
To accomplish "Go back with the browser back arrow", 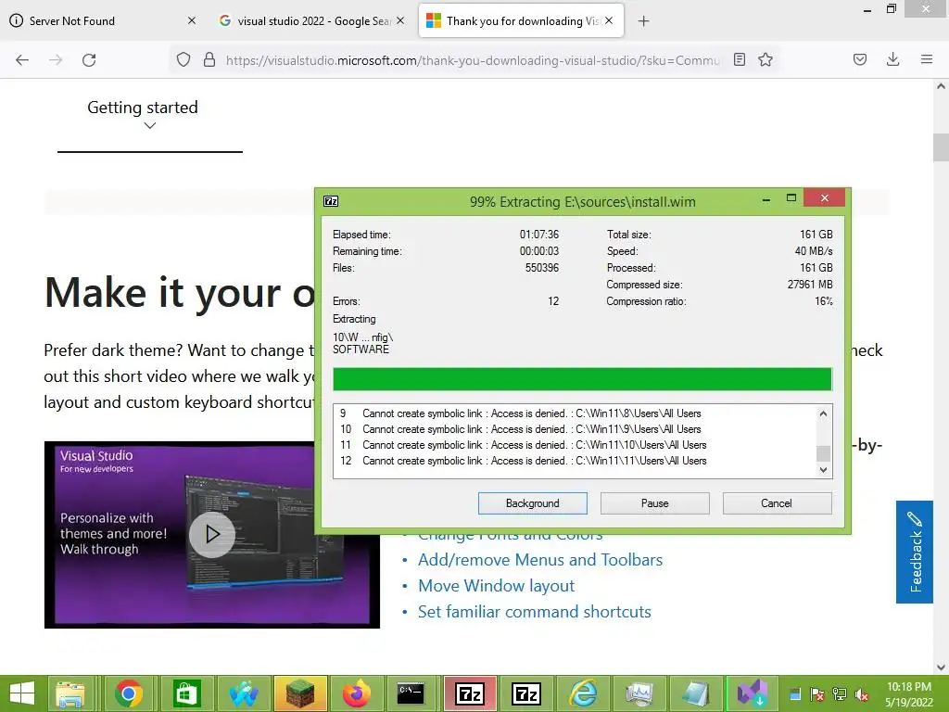I will point(22,59).
